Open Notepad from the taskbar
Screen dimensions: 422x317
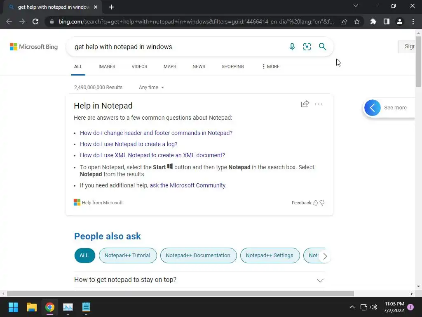[x=86, y=307]
